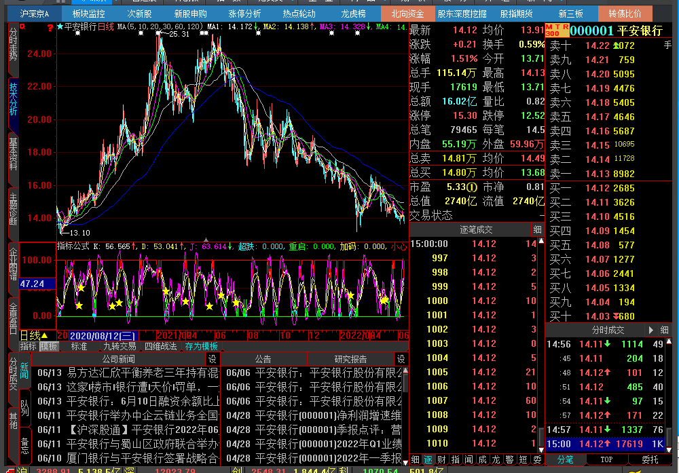
Task: Click the 手 unit label by sell ten
Action: click(x=667, y=45)
